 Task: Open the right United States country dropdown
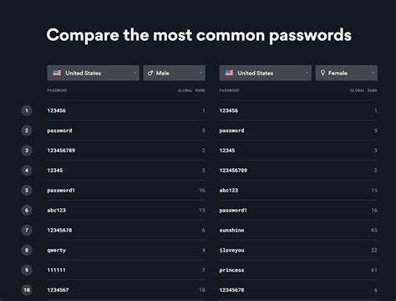click(x=266, y=73)
